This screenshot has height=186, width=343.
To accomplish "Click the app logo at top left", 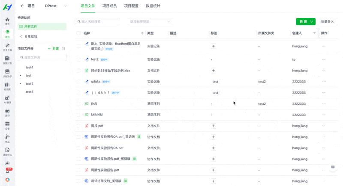I will tap(7, 7).
